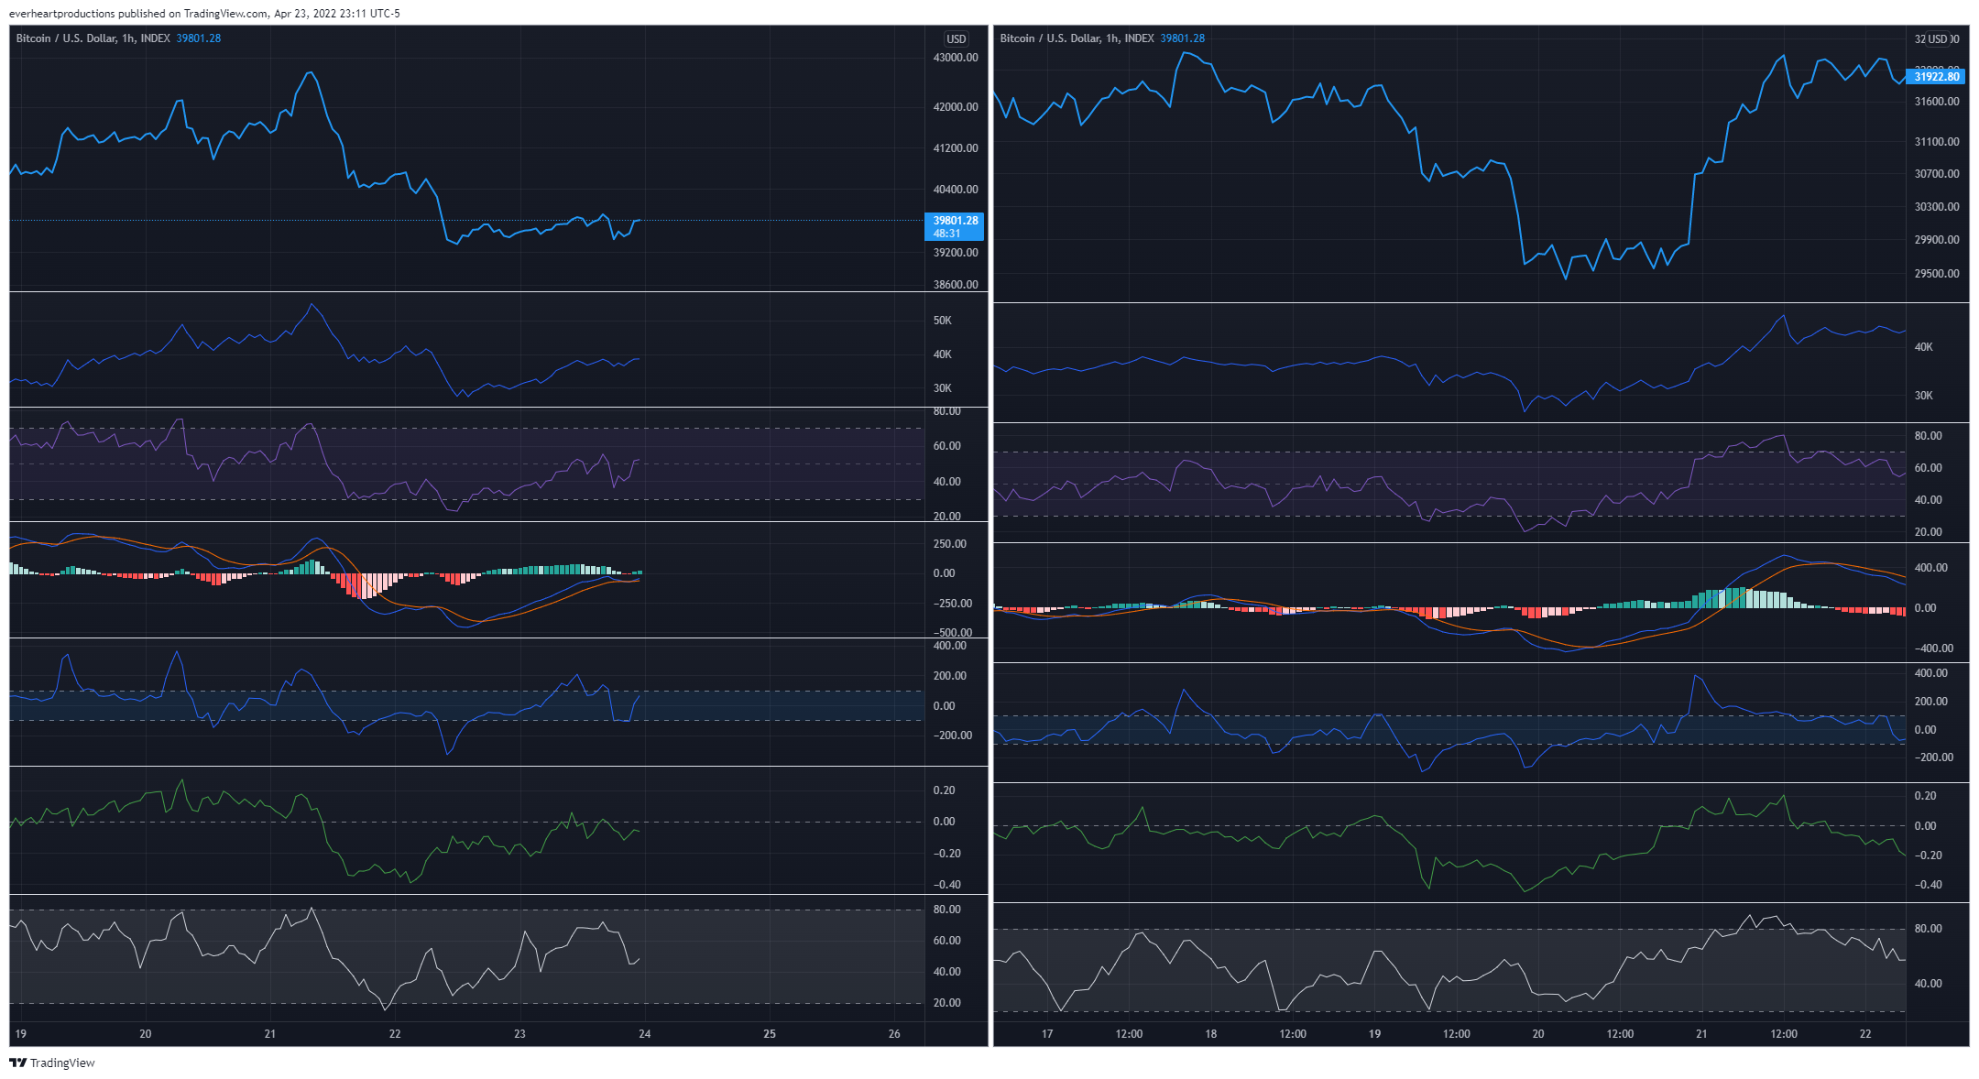The image size is (1979, 1079).
Task: Open the USD currency selector on right chart
Action: coord(1937,38)
